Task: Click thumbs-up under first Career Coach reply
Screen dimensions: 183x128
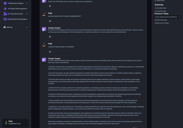Action: click(x=50, y=37)
